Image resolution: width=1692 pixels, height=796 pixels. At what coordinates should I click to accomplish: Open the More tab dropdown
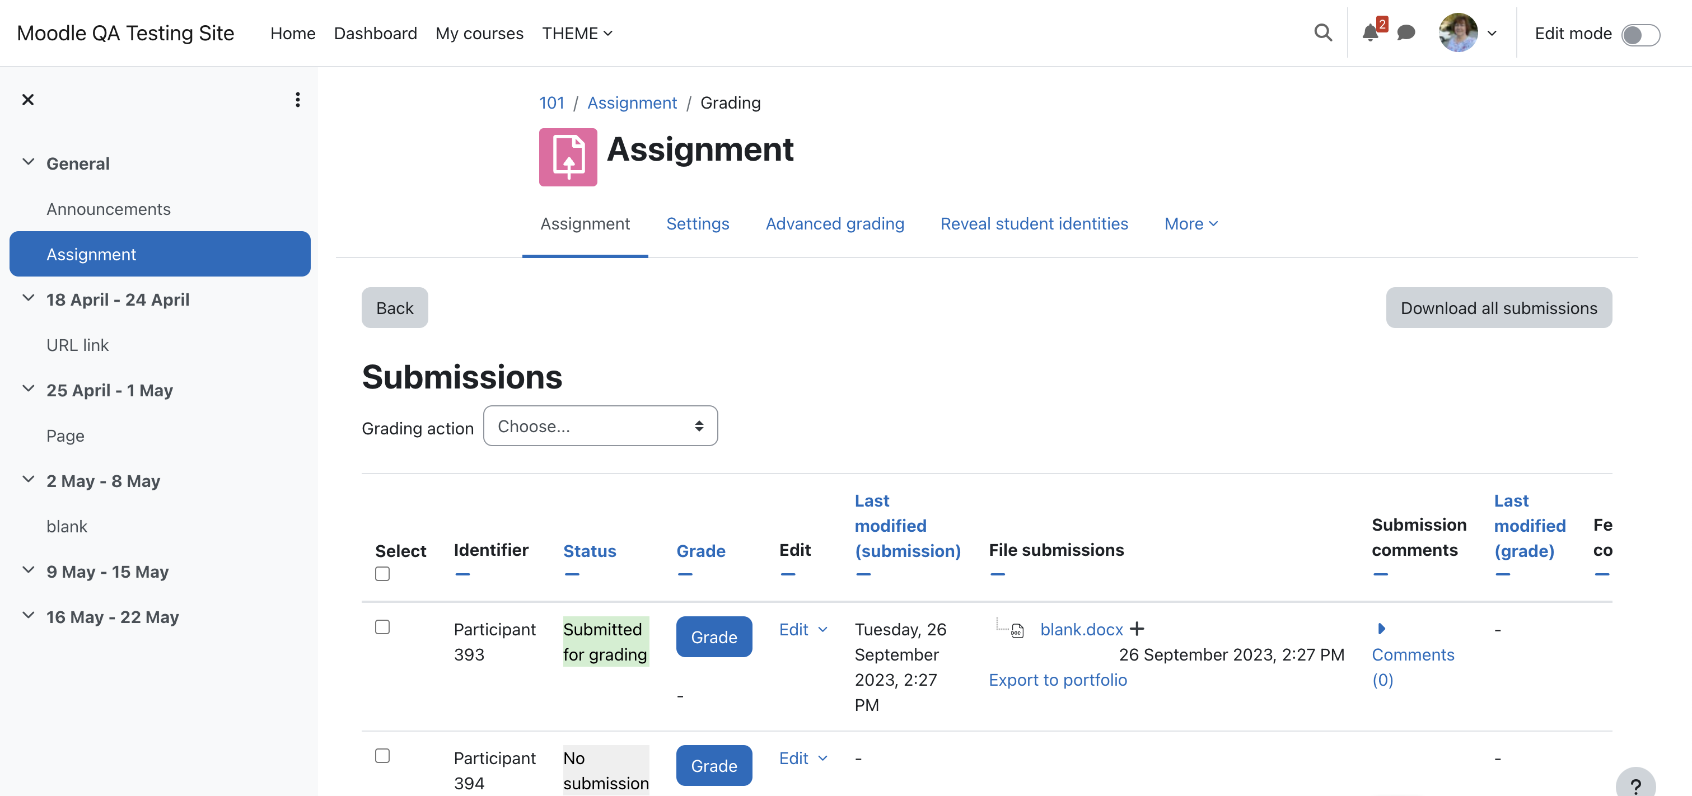[x=1191, y=224]
